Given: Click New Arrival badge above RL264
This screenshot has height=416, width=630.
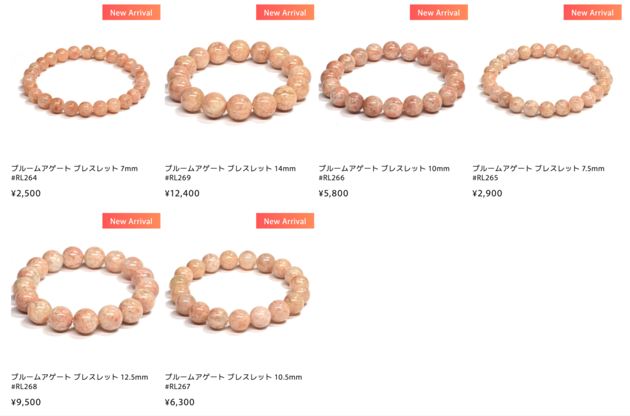Looking at the screenshot, I should 132,12.
